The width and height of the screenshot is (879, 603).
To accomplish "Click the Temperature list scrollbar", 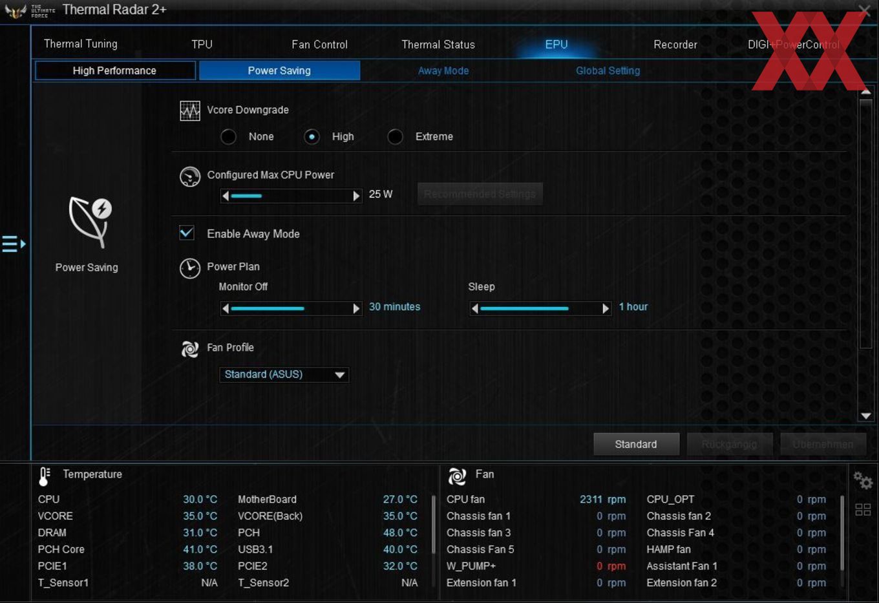I will pyautogui.click(x=433, y=525).
